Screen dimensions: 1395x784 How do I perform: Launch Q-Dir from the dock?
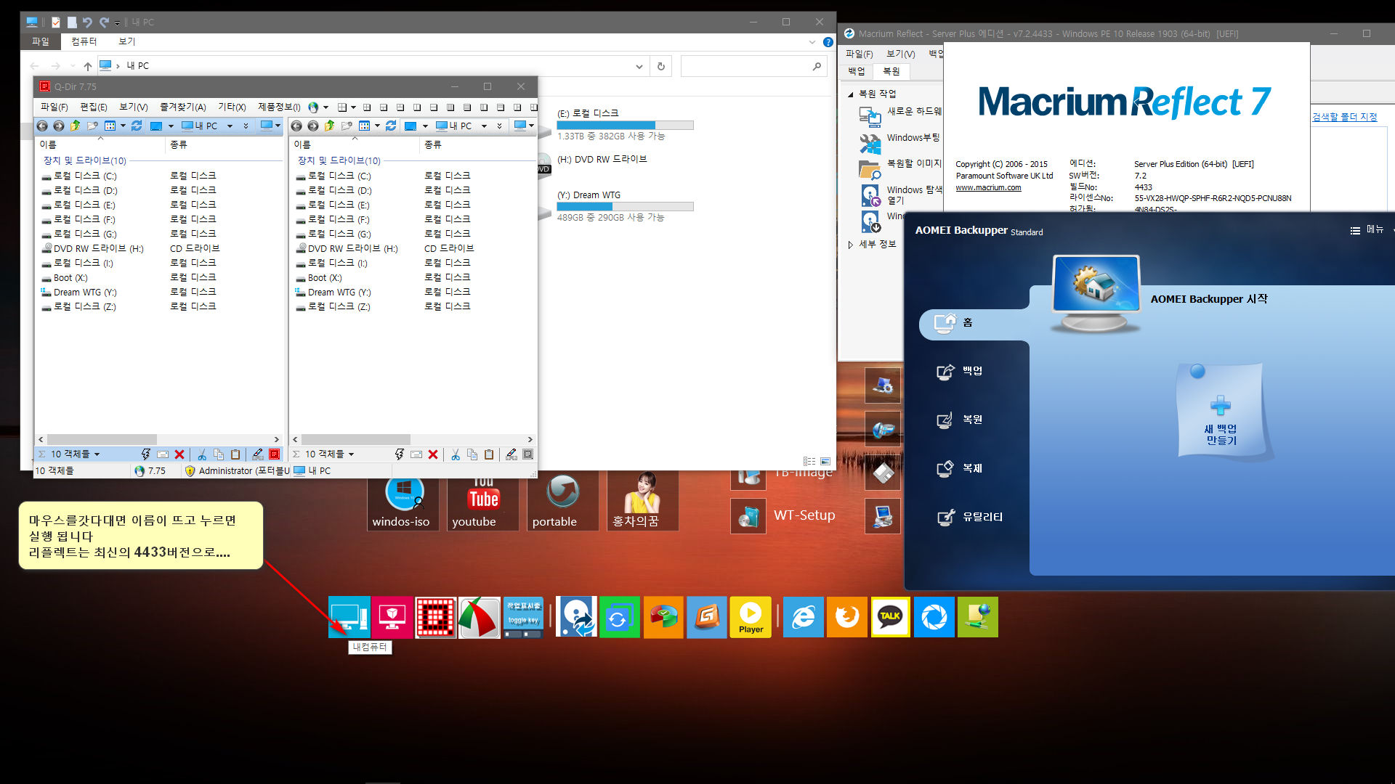pyautogui.click(x=436, y=617)
